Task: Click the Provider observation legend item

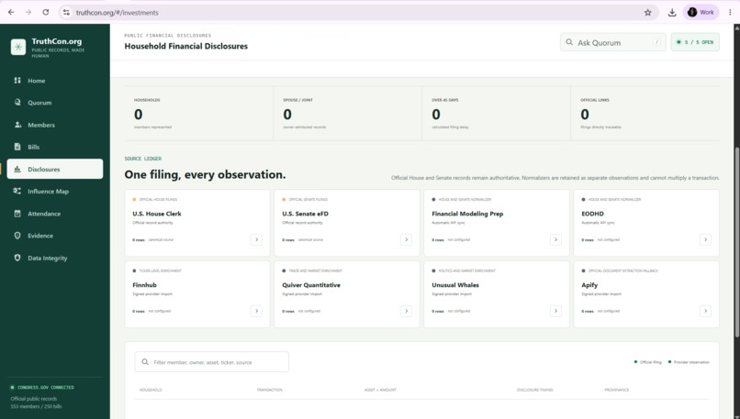Action: (689, 362)
